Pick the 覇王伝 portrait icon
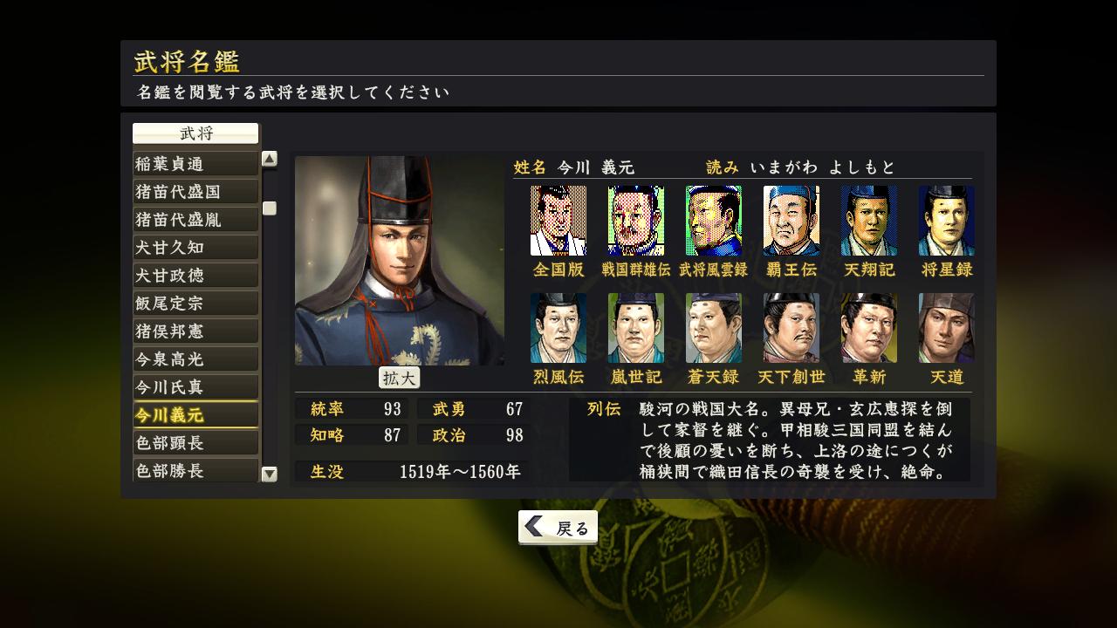The image size is (1117, 628). [x=791, y=221]
